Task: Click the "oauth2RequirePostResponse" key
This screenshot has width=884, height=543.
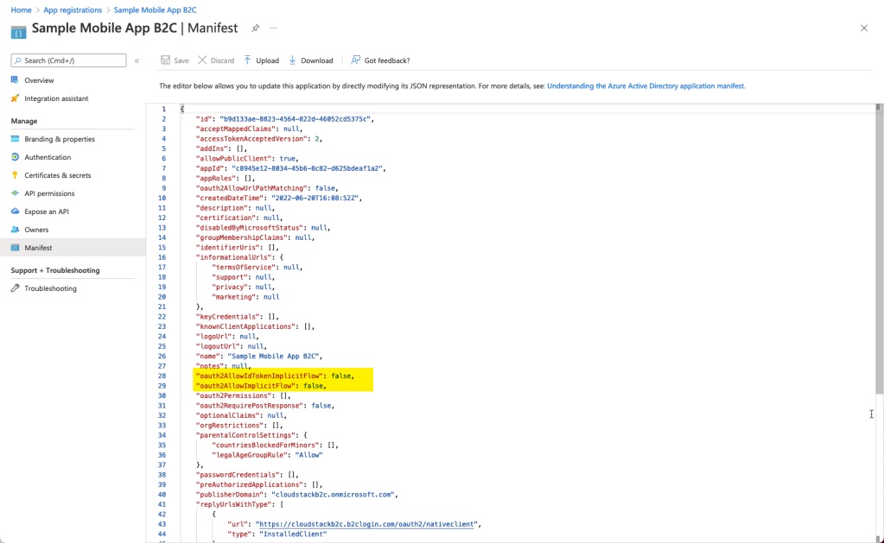Action: tap(249, 406)
